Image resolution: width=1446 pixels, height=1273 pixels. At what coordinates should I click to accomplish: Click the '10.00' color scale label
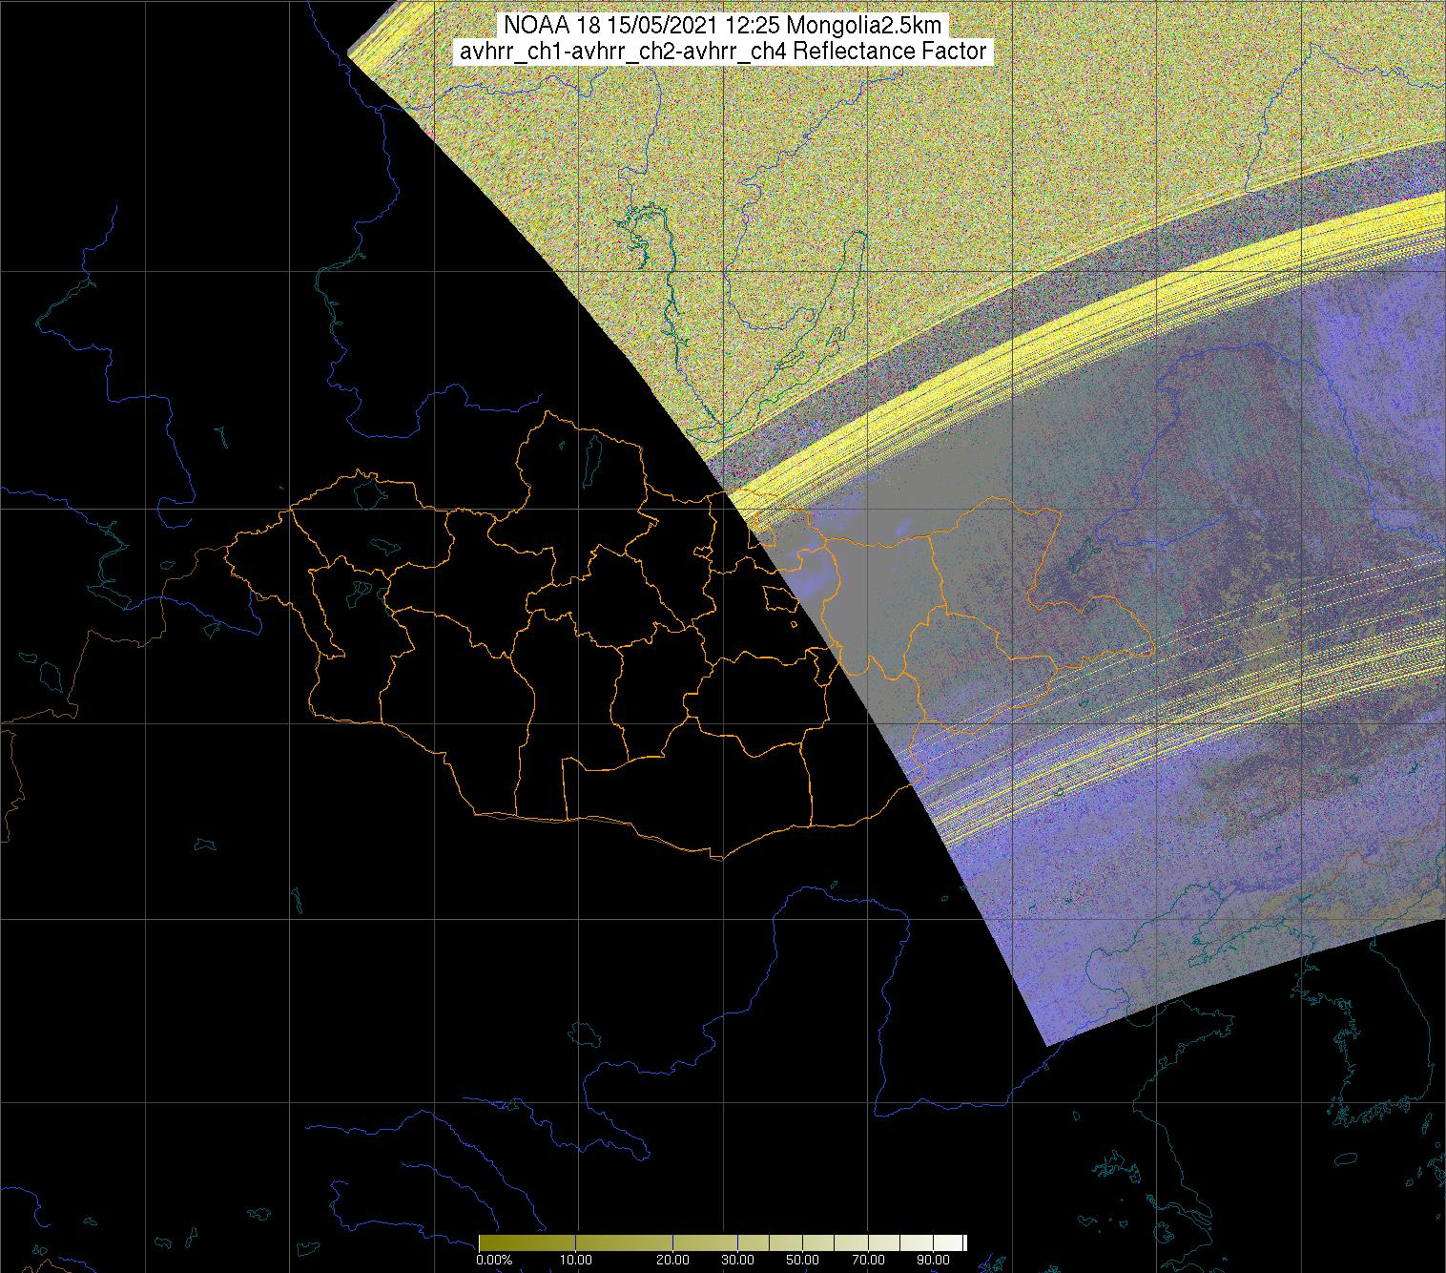click(x=576, y=1260)
